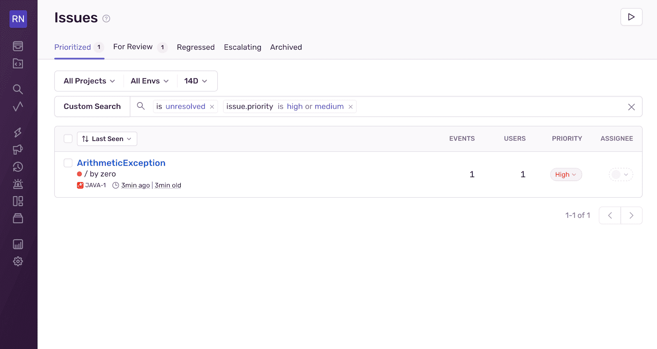
Task: Open the Performance lightning icon
Action: pyautogui.click(x=18, y=132)
